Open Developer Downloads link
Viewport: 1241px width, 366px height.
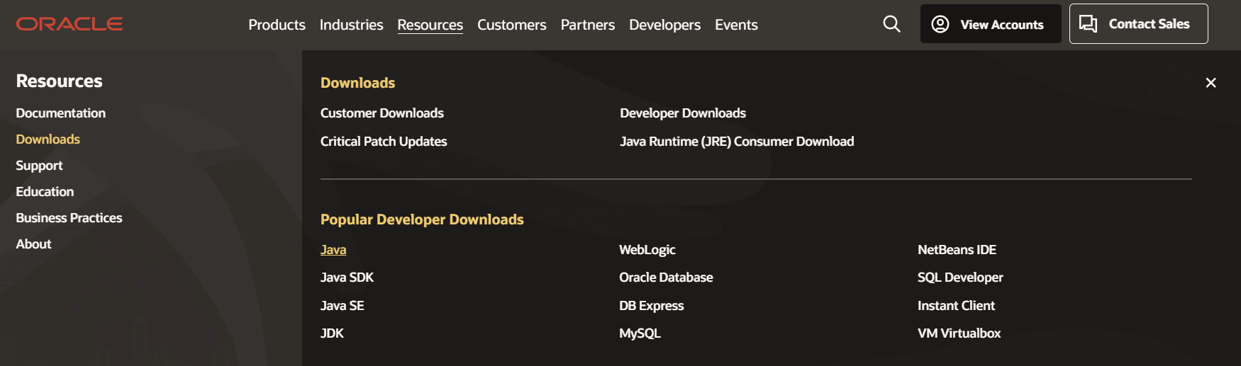point(682,113)
